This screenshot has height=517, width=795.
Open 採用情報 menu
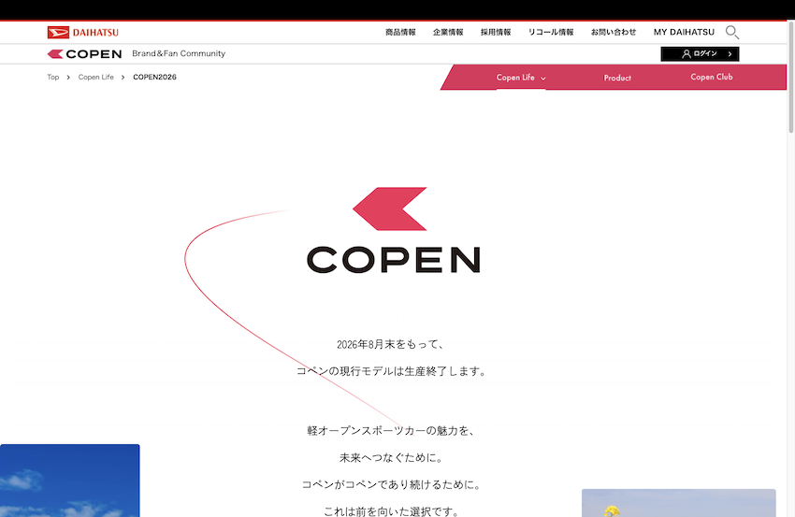coord(496,32)
